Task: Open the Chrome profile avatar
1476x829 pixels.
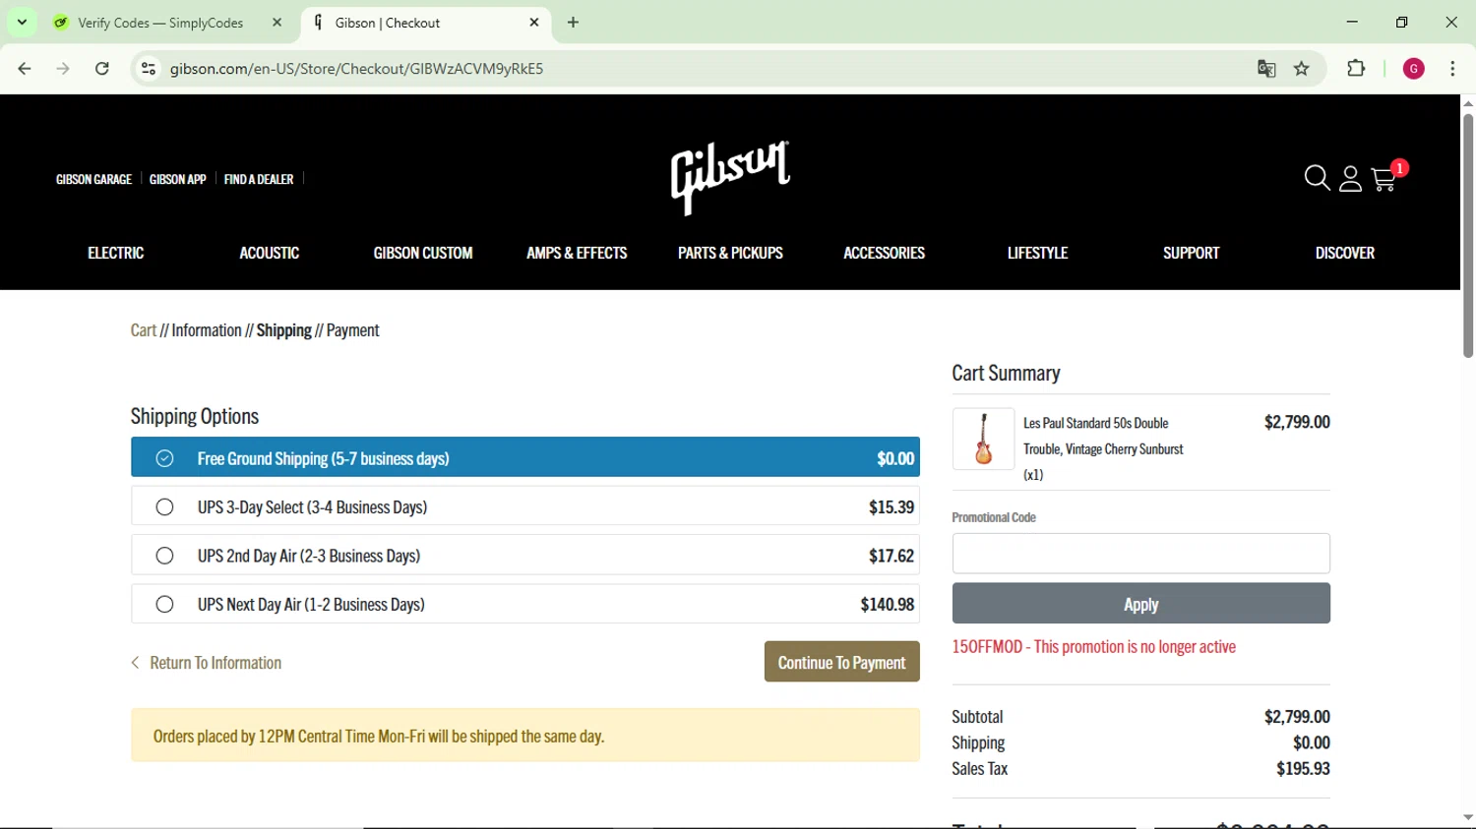Action: tap(1414, 69)
